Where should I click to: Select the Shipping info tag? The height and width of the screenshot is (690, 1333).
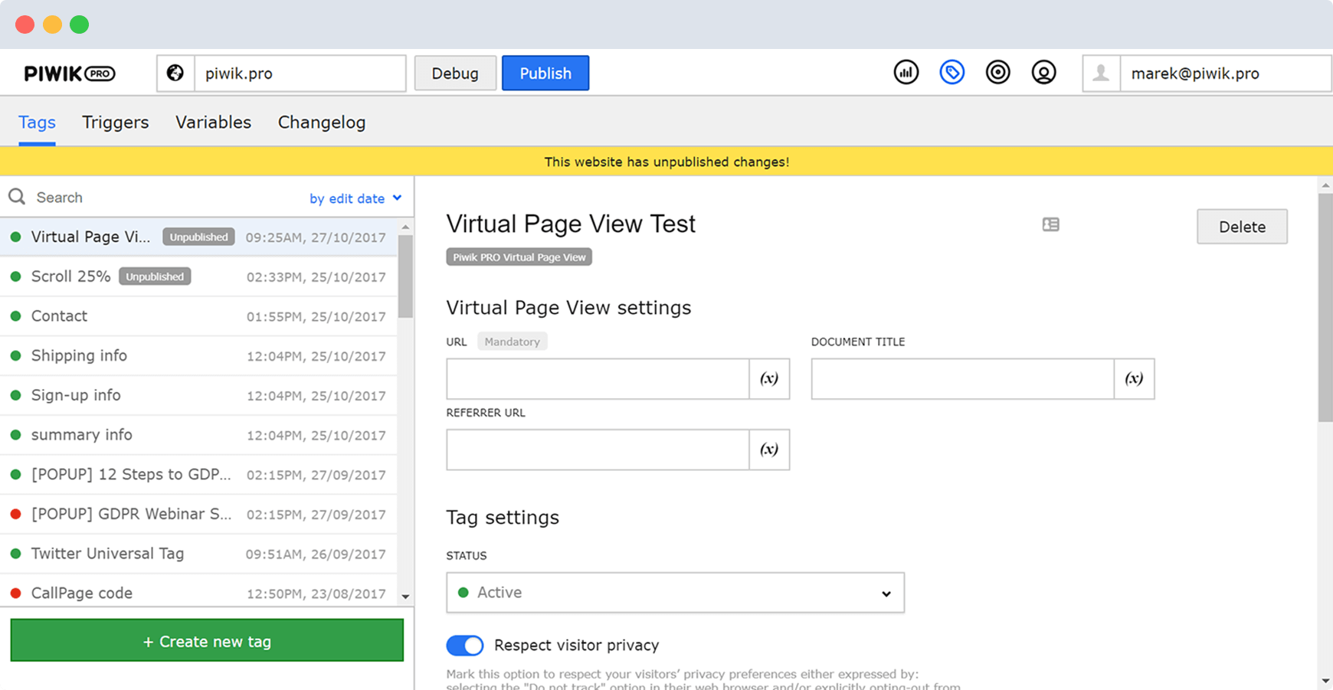tap(198, 355)
